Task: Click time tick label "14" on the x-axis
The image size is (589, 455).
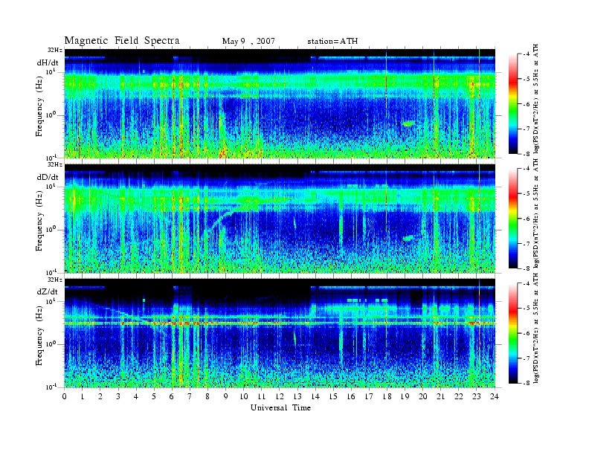Action: click(x=315, y=396)
